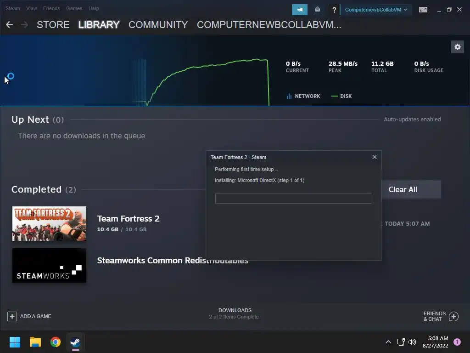
Task: Click the plus icon beside Add a Game
Action: 12,316
